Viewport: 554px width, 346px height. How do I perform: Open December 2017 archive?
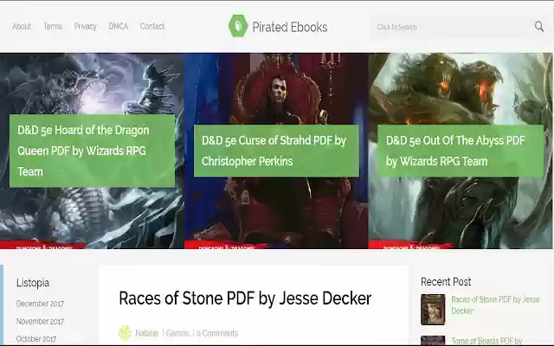(x=40, y=304)
